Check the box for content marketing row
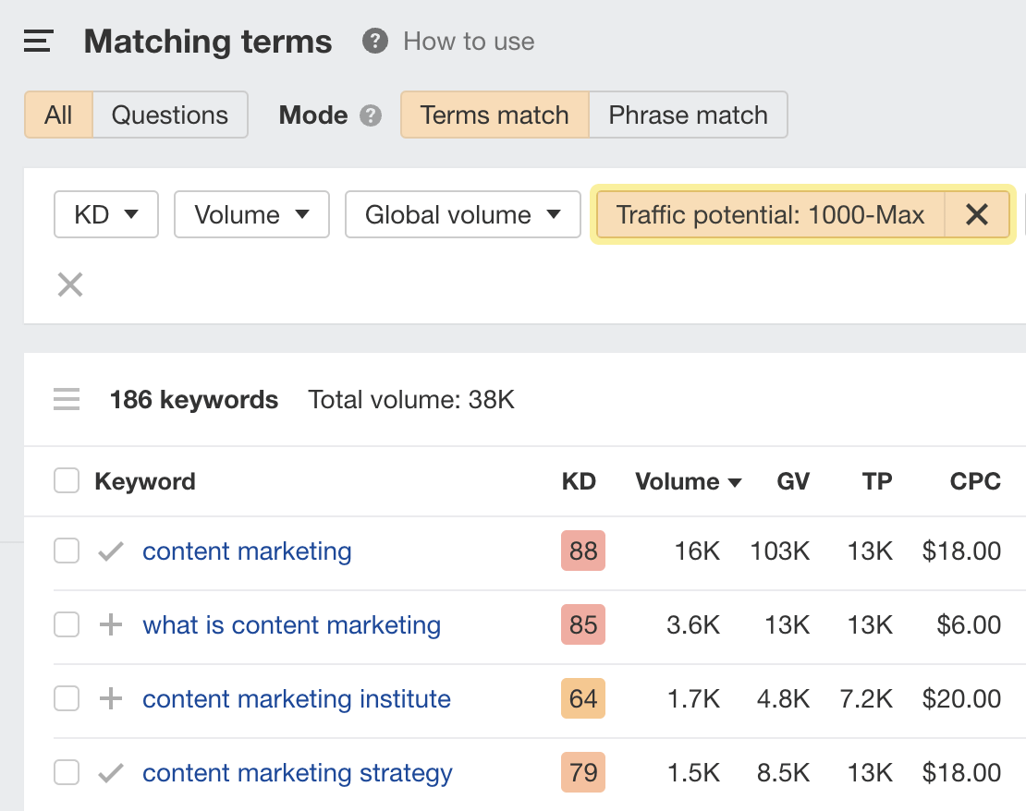Viewport: 1026px width, 811px height. click(x=67, y=551)
